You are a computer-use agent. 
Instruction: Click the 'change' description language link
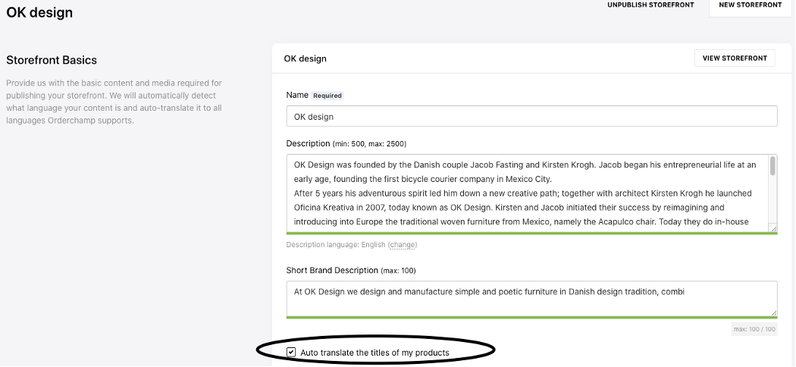click(403, 245)
